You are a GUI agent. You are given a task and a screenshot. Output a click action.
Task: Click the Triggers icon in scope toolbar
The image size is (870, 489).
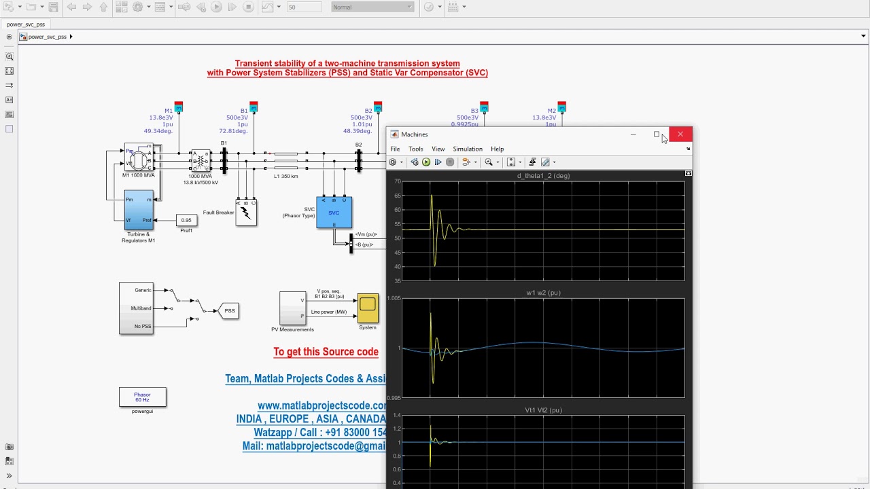pyautogui.click(x=533, y=162)
